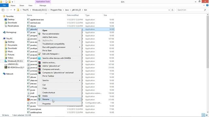209x117 pixels.
Task: Click the LENOVO (D:) drive icon
Action: pos(6,64)
